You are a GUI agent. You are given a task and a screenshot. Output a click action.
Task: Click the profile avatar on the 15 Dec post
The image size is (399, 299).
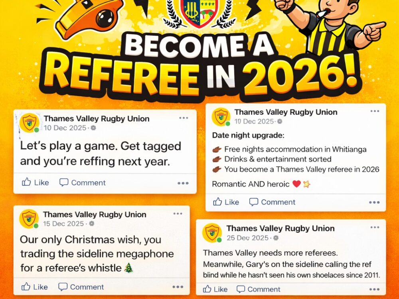pos(29,219)
